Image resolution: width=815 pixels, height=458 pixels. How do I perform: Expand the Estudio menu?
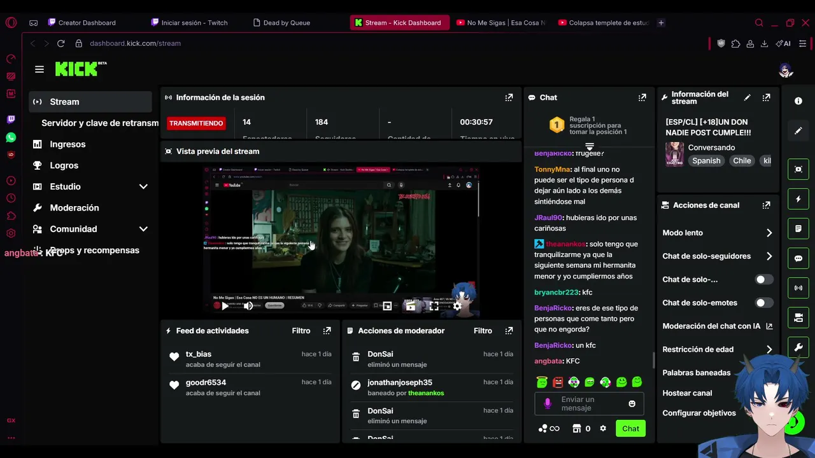(x=143, y=186)
